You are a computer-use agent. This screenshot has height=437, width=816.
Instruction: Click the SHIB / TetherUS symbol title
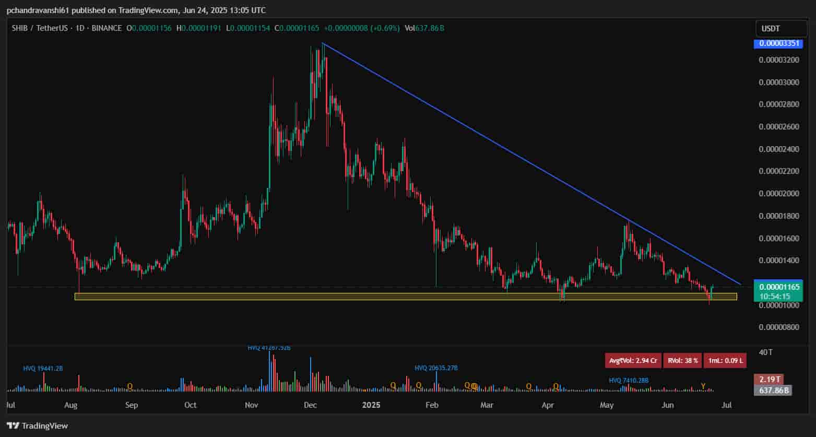click(40, 28)
